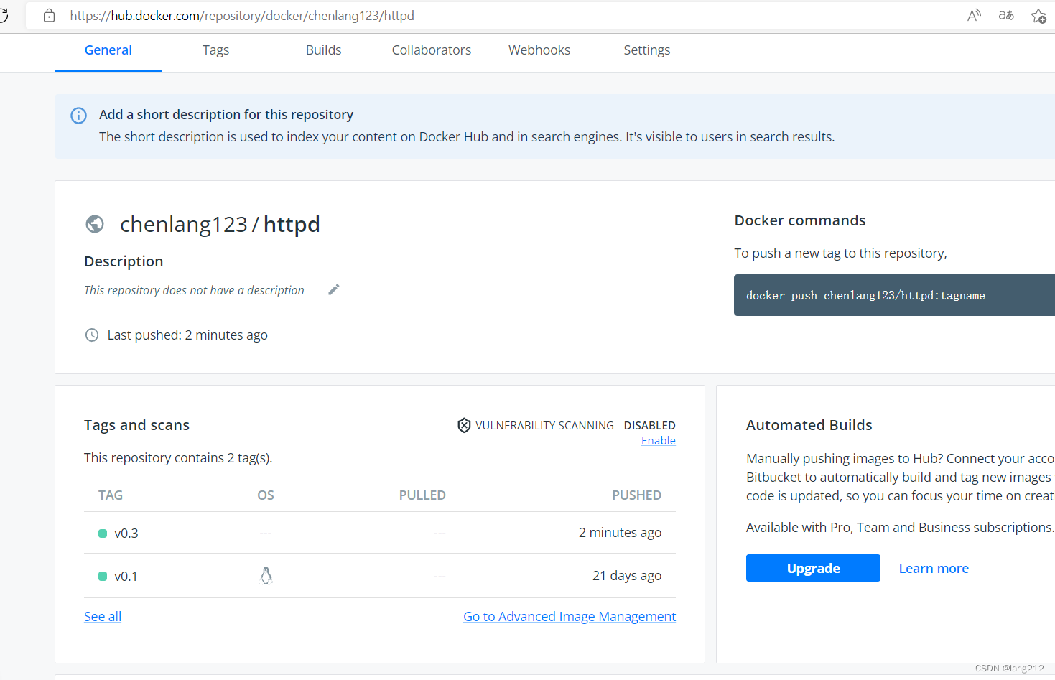Go to the Collaborators tab
1055x680 pixels.
click(x=432, y=50)
